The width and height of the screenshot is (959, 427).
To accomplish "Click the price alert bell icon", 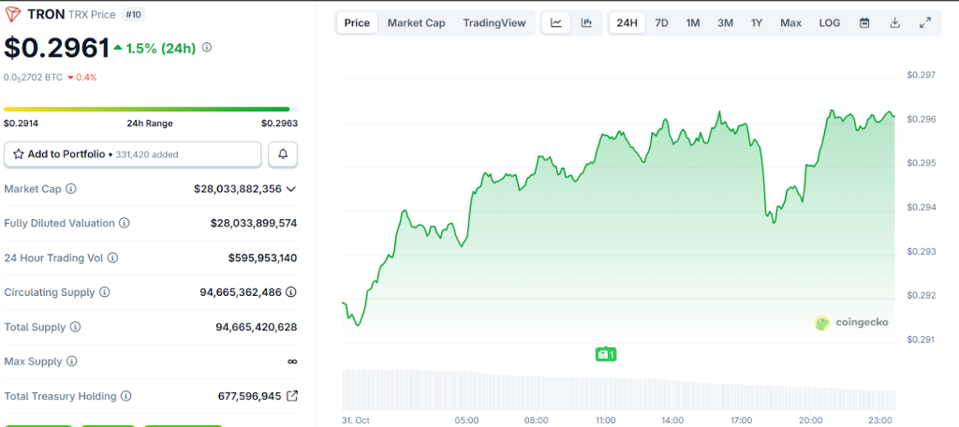I will click(x=283, y=154).
